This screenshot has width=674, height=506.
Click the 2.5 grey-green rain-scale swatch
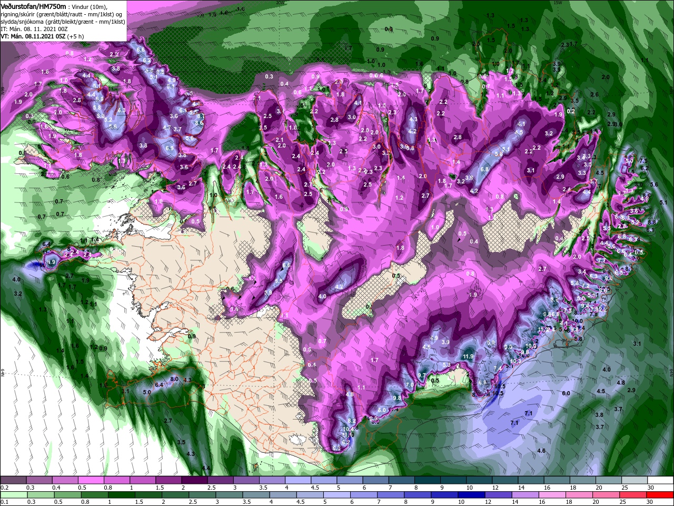[202, 495]
